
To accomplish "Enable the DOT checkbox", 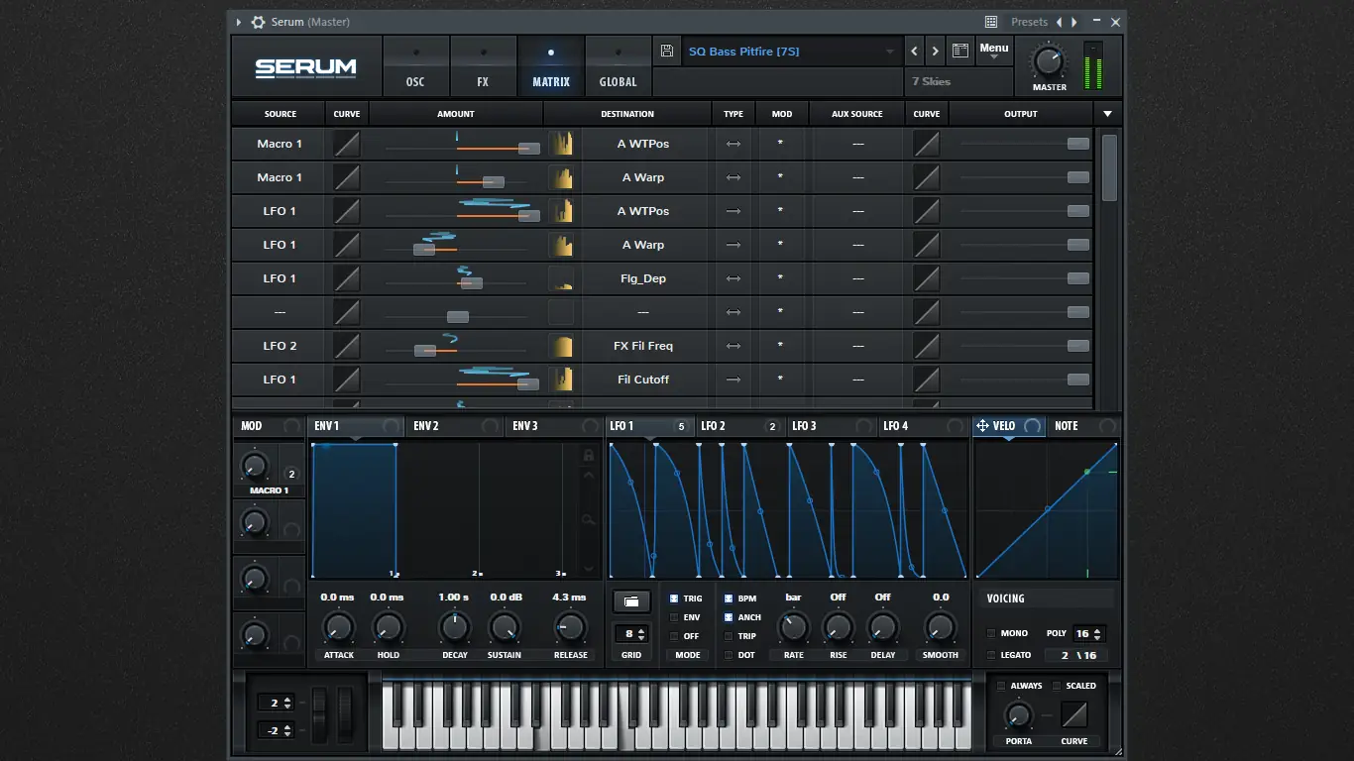I will [729, 655].
